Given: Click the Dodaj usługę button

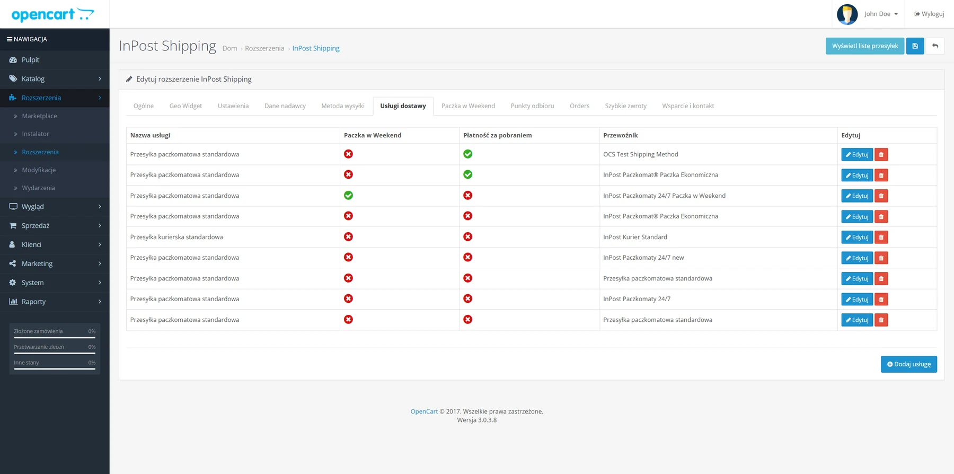Looking at the screenshot, I should point(909,364).
